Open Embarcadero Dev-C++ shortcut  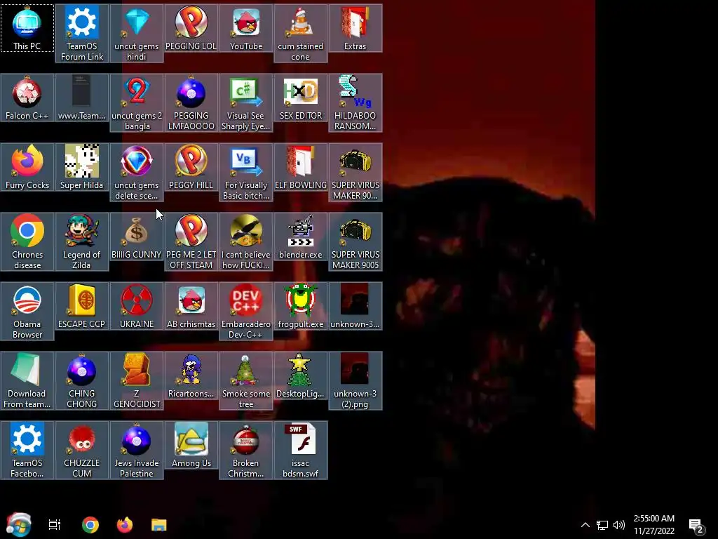click(246, 312)
